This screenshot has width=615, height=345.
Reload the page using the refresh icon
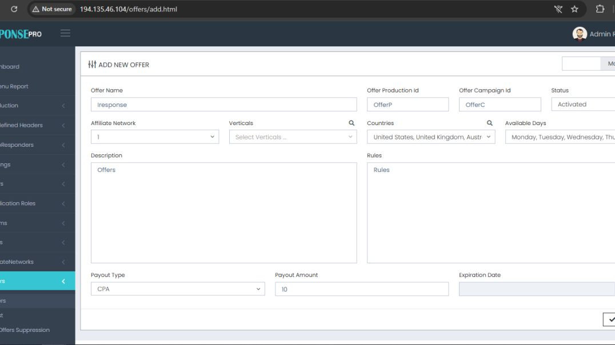tap(14, 9)
